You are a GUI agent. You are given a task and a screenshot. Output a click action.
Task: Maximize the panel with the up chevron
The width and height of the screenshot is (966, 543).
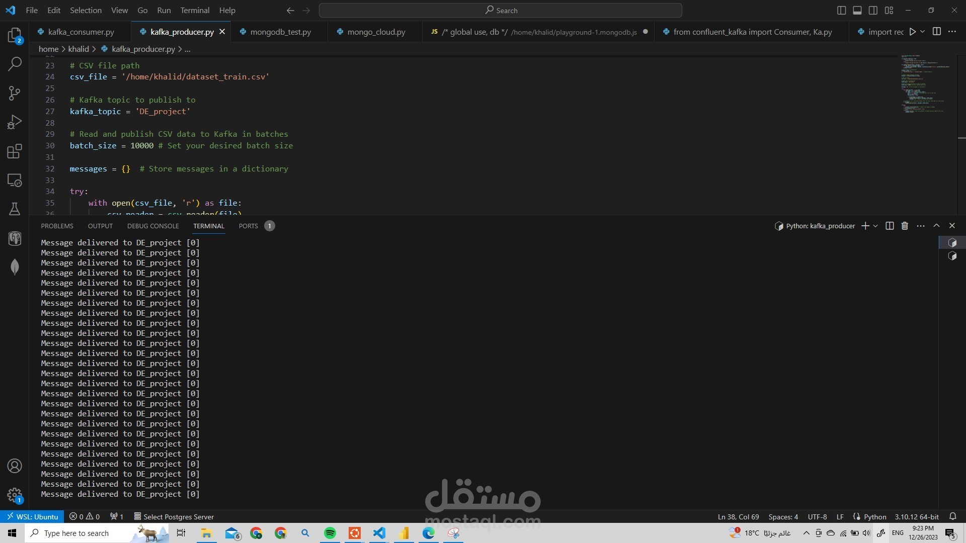pyautogui.click(x=936, y=226)
